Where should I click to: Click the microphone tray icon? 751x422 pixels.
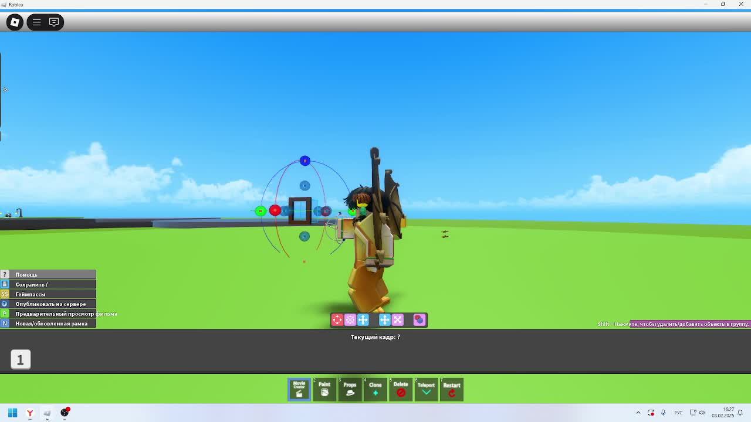coord(664,413)
